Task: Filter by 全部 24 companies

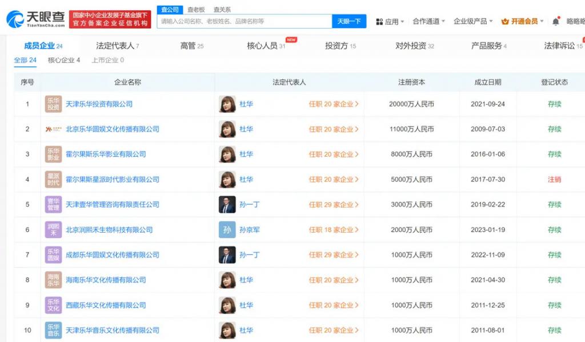Action: point(25,60)
